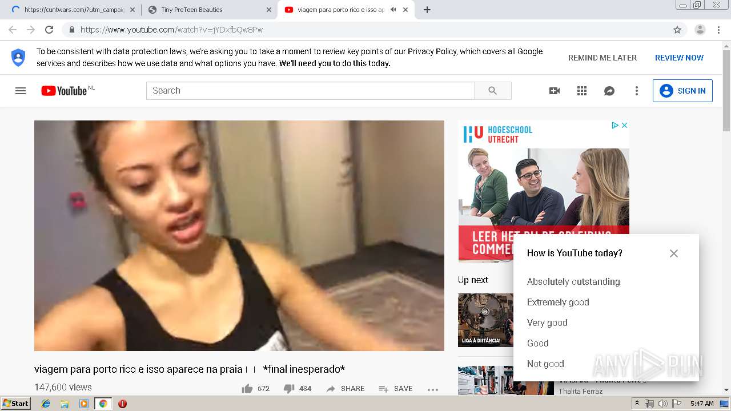Open Chrome's three-dot menu
The image size is (731, 411).
point(719,30)
